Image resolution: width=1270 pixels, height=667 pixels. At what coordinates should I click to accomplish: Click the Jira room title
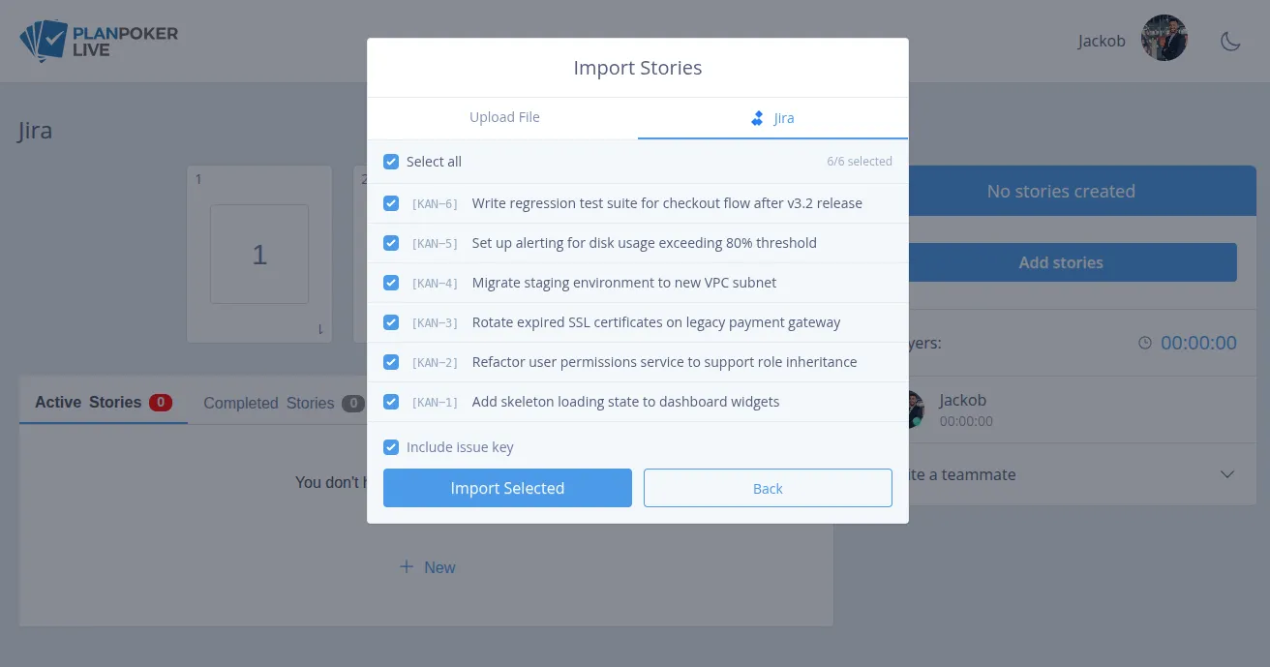coord(35,131)
